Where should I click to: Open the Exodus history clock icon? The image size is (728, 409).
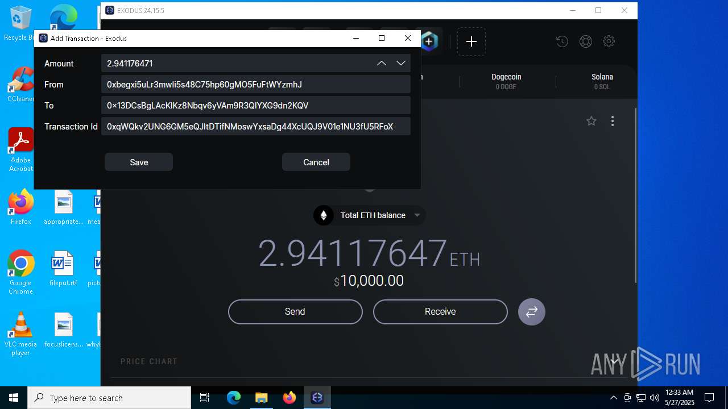point(562,41)
